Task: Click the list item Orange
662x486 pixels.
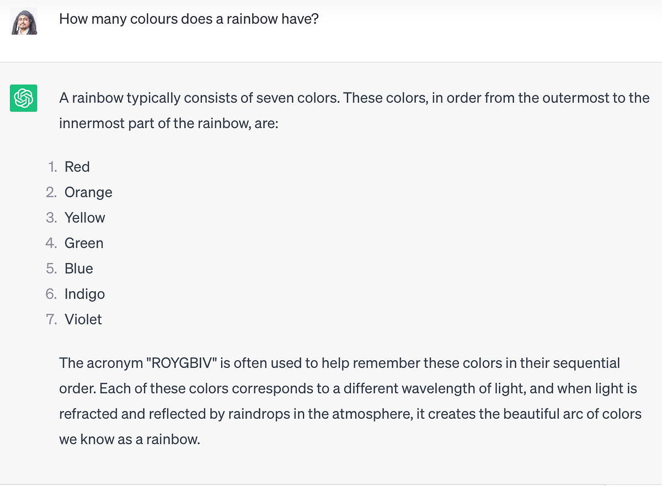Action: pos(88,192)
